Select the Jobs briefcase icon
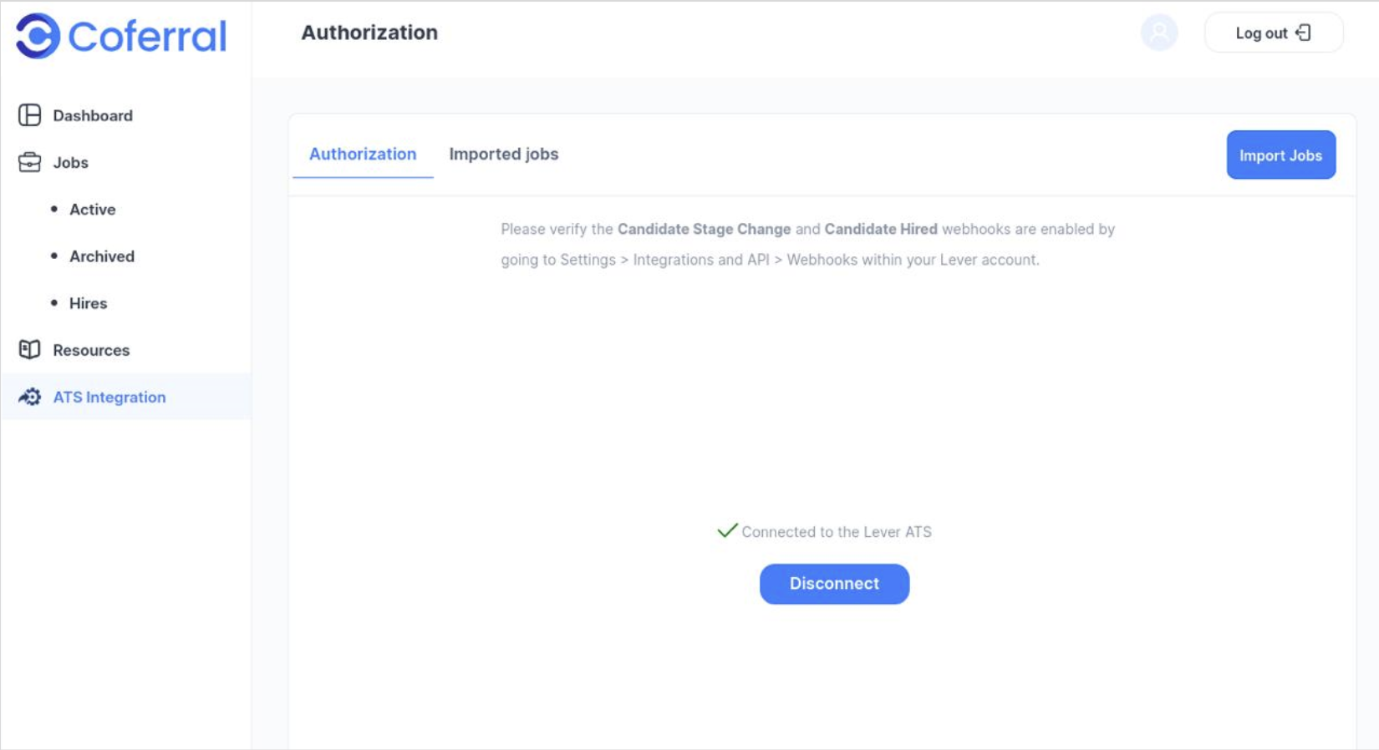This screenshot has height=750, width=1379. 30,162
